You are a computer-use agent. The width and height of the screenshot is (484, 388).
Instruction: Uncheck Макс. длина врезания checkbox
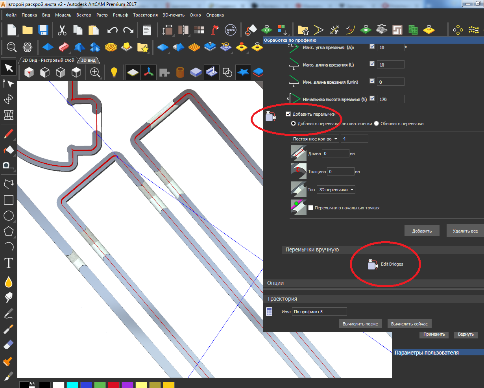(x=372, y=64)
